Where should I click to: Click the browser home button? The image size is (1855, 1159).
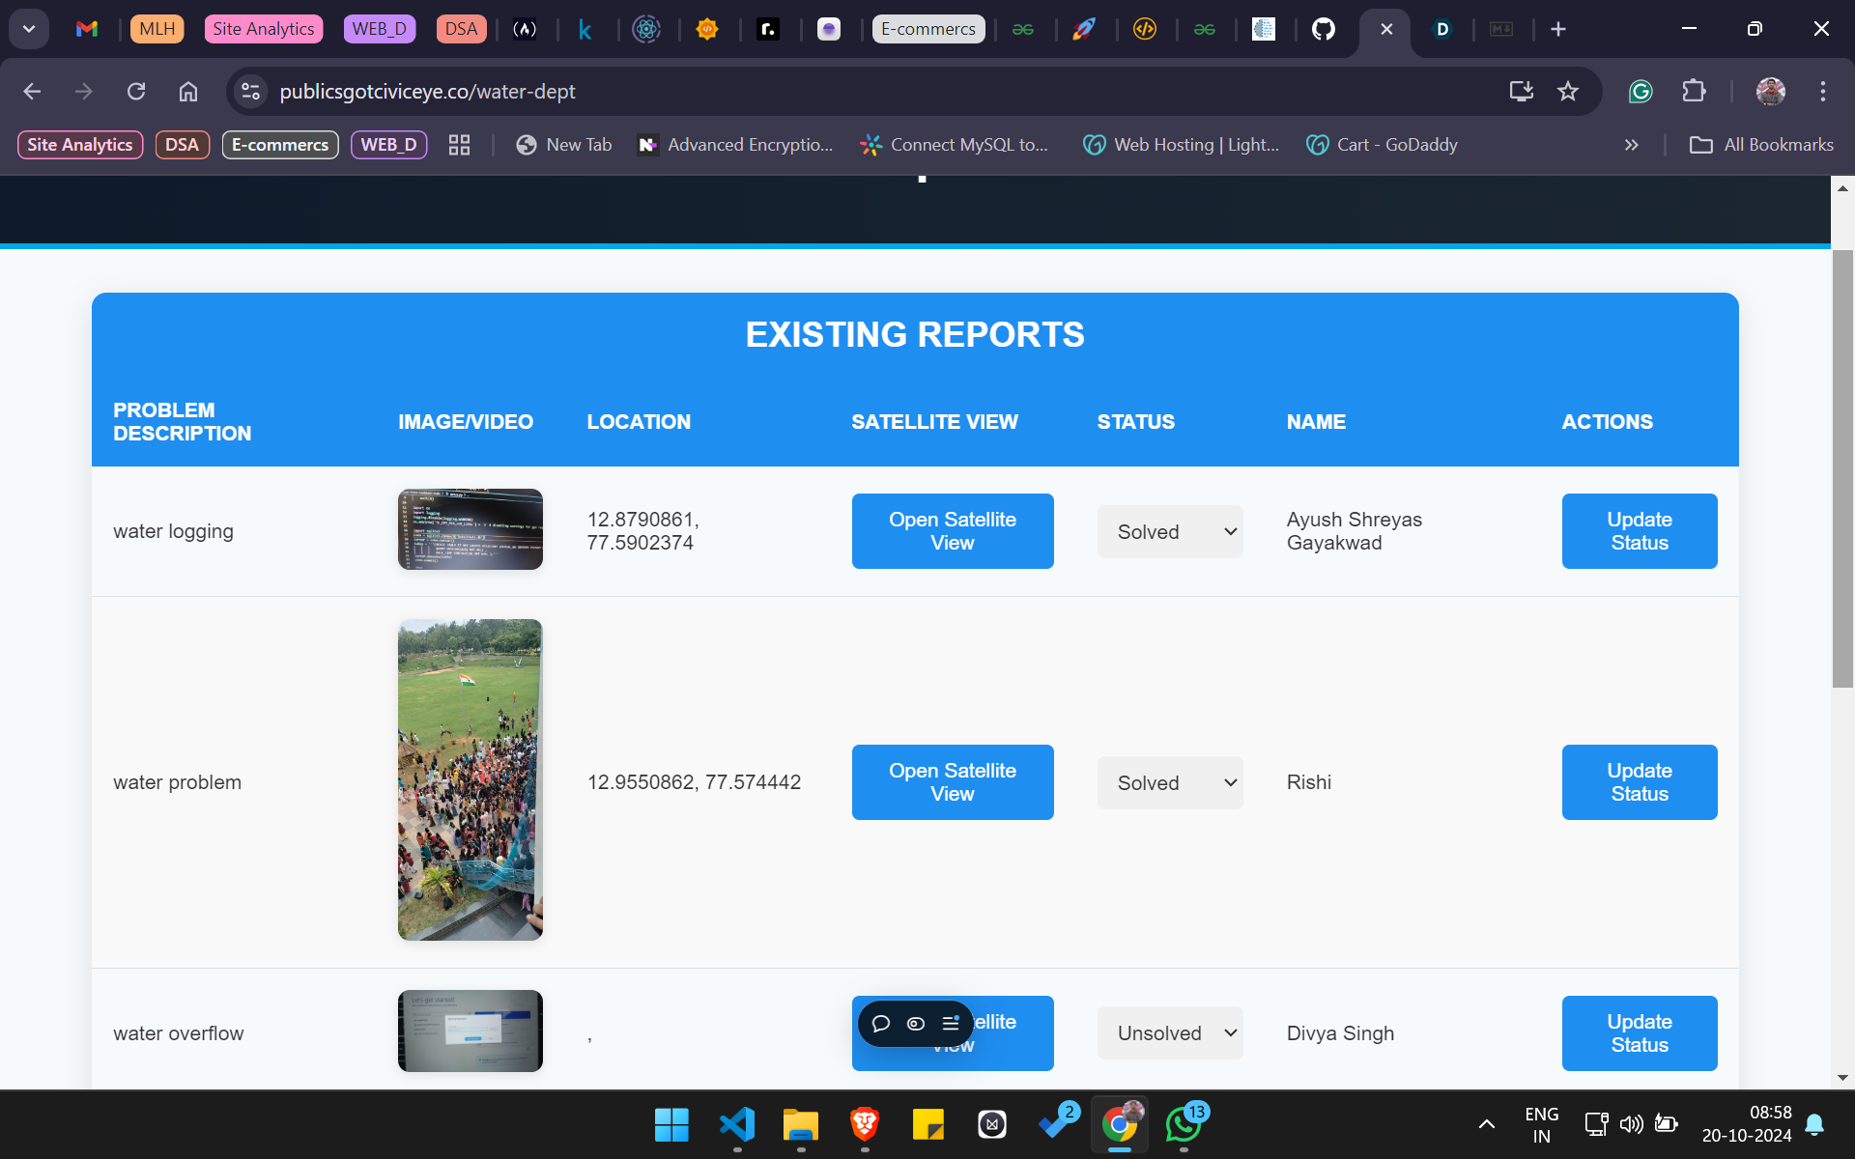tap(188, 91)
